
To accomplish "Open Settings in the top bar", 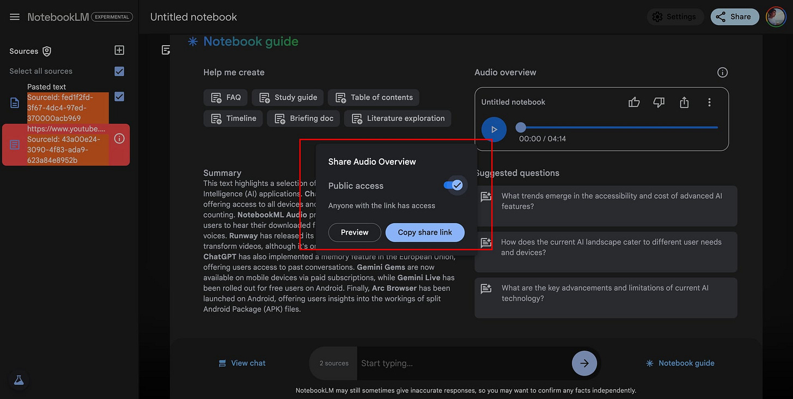I will pos(675,17).
